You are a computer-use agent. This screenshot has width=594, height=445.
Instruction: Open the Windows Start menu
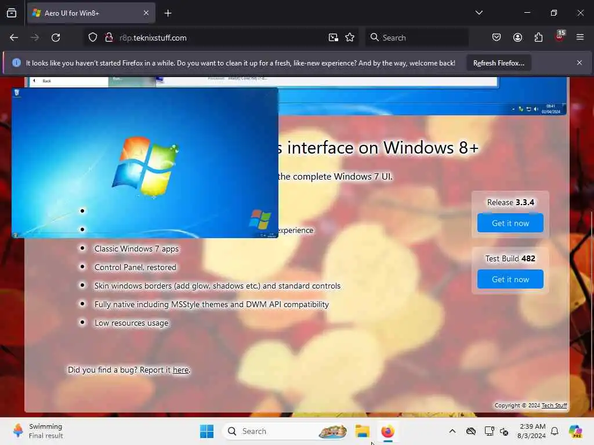coord(207,431)
